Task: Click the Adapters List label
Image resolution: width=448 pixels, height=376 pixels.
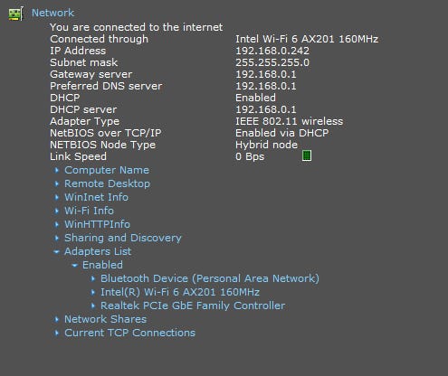Action: pyautogui.click(x=98, y=251)
